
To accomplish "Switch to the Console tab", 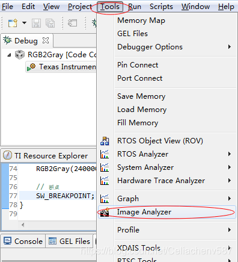I will pyautogui.click(x=23, y=242).
